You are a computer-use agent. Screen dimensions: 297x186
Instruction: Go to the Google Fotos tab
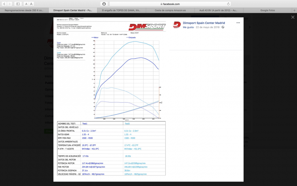267,10
